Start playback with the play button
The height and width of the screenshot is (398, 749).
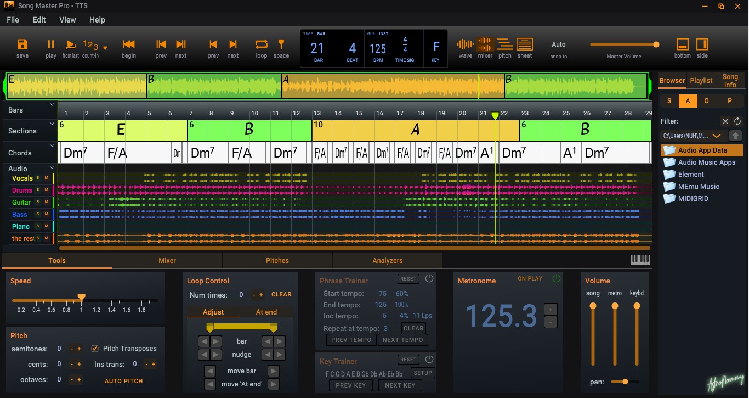[51, 45]
